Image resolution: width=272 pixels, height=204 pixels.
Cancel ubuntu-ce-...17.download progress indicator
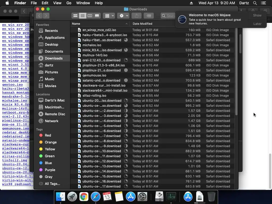[x=126, y=186]
